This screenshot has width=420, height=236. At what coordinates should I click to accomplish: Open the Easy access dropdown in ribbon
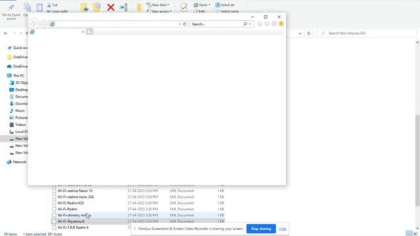point(159,11)
